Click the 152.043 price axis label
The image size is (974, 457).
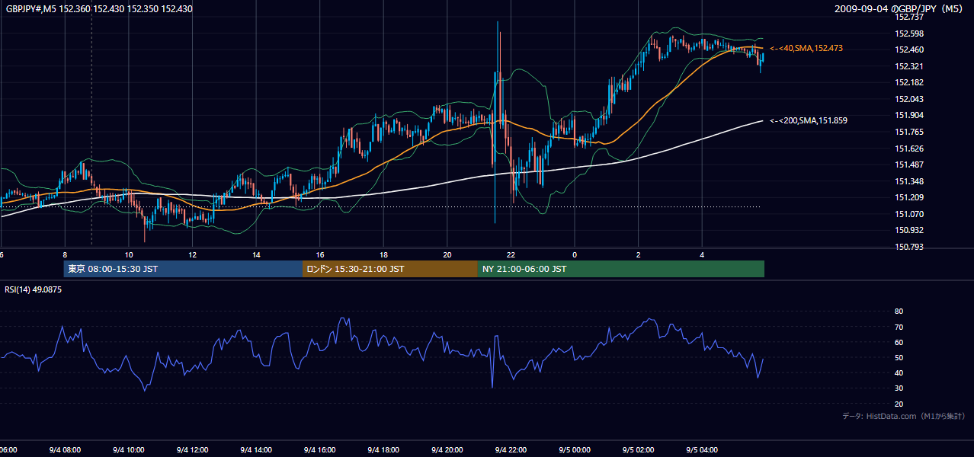click(x=910, y=99)
